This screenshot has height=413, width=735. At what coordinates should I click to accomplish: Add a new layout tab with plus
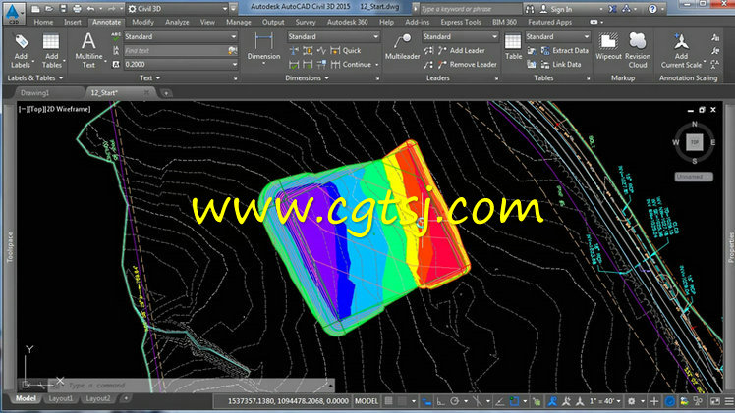[x=126, y=398]
